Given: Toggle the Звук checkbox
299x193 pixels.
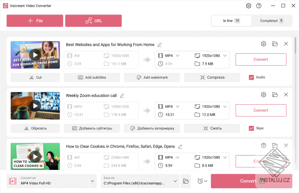Looking at the screenshot, I should click(251, 128).
